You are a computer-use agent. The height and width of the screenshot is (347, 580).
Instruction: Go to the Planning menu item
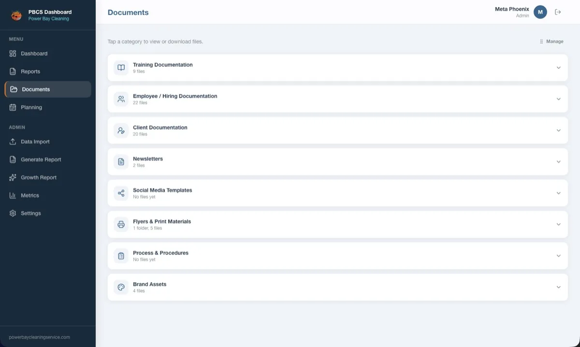pos(48,107)
